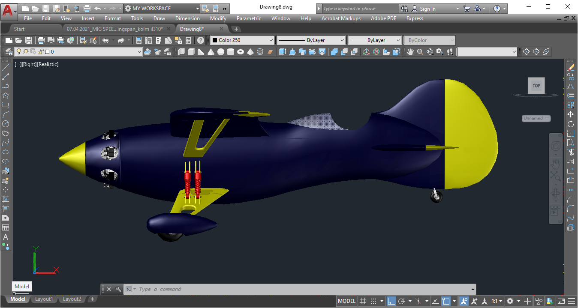Select the Cone solid tool
This screenshot has width=578, height=308.
click(x=211, y=52)
